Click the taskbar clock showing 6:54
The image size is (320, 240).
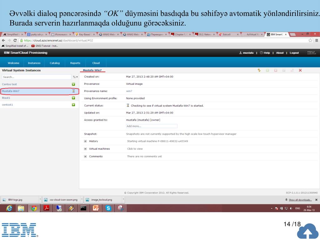pyautogui.click(x=309, y=208)
